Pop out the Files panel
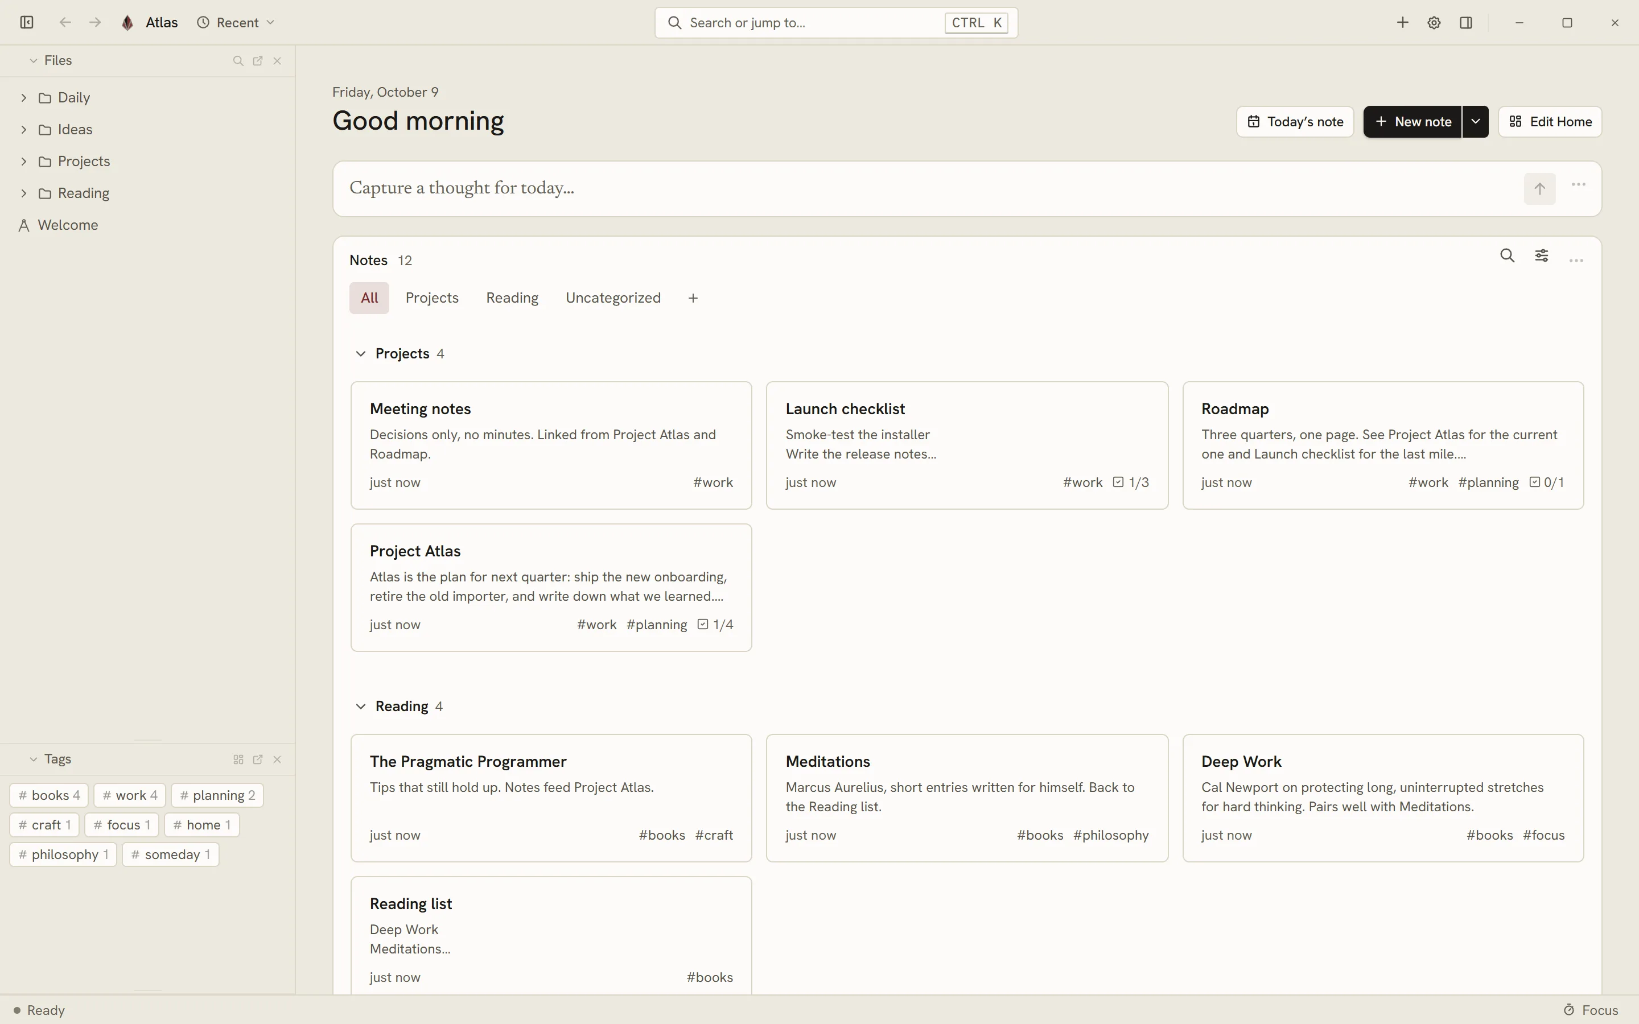 click(257, 60)
